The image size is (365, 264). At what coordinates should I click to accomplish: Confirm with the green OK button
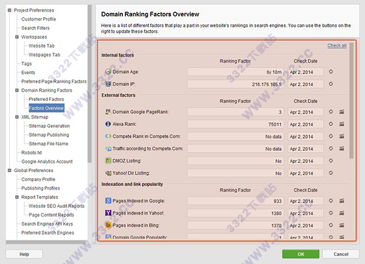pos(301,254)
